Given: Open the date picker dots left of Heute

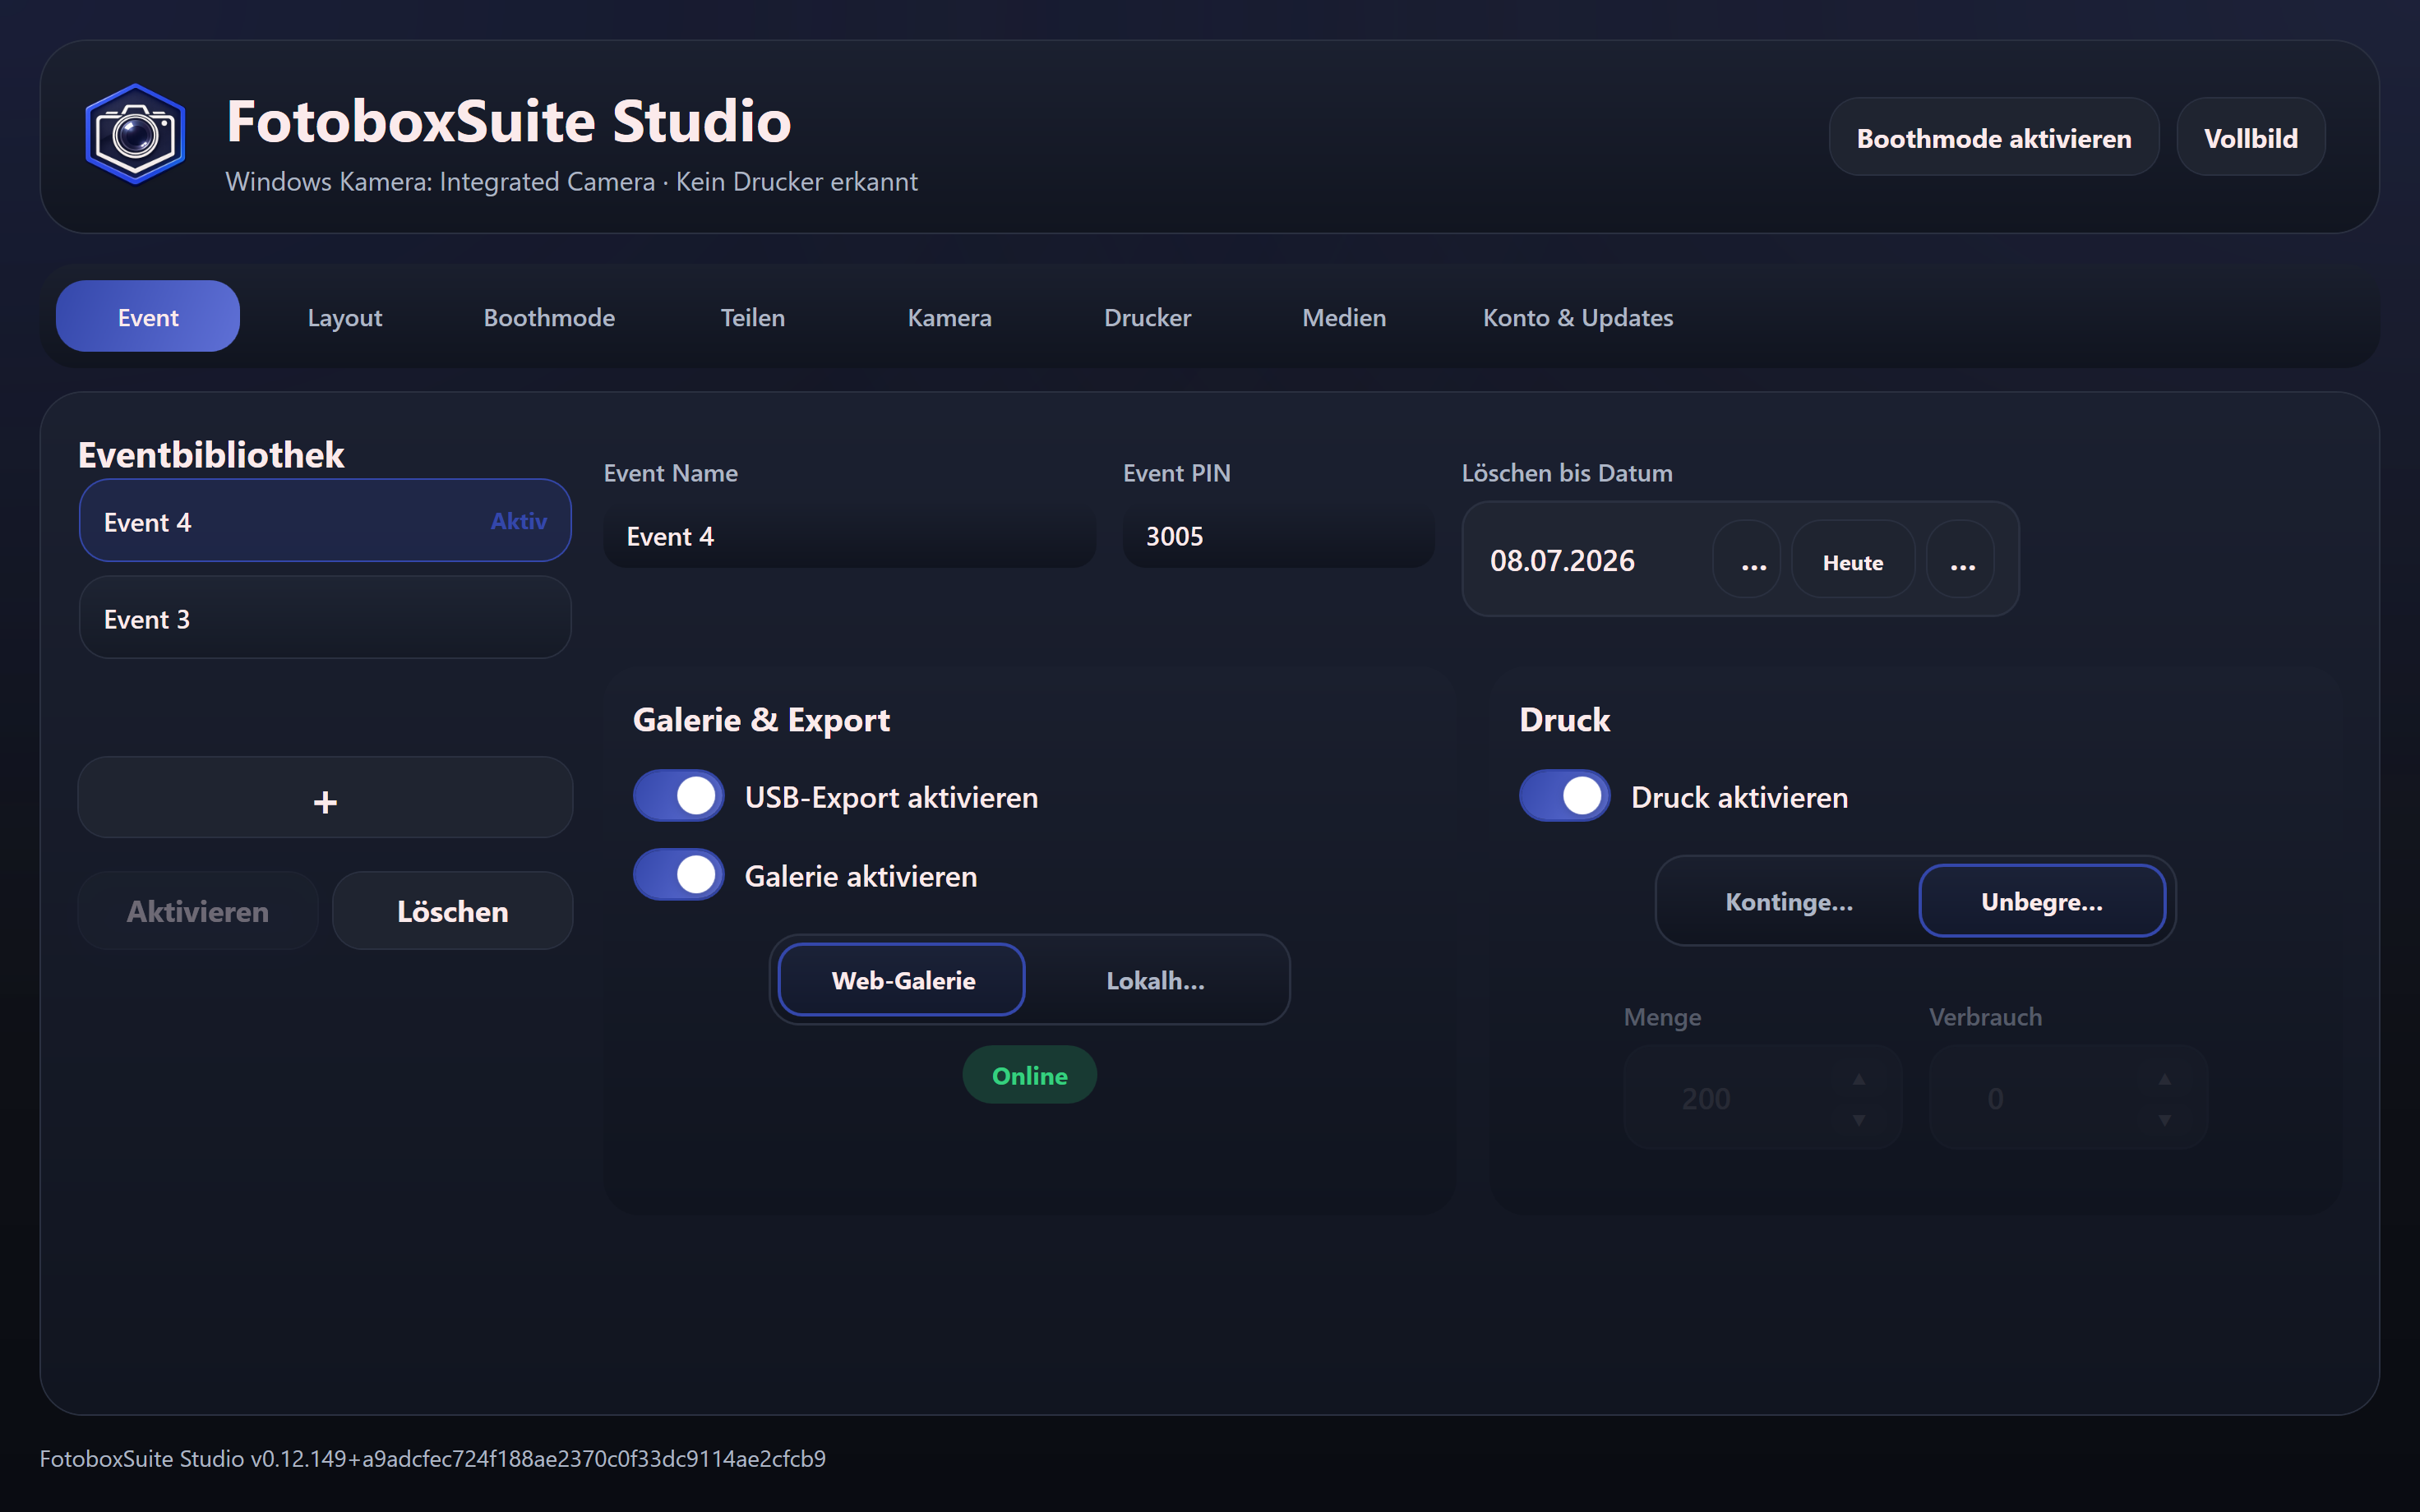Looking at the screenshot, I should point(1746,560).
